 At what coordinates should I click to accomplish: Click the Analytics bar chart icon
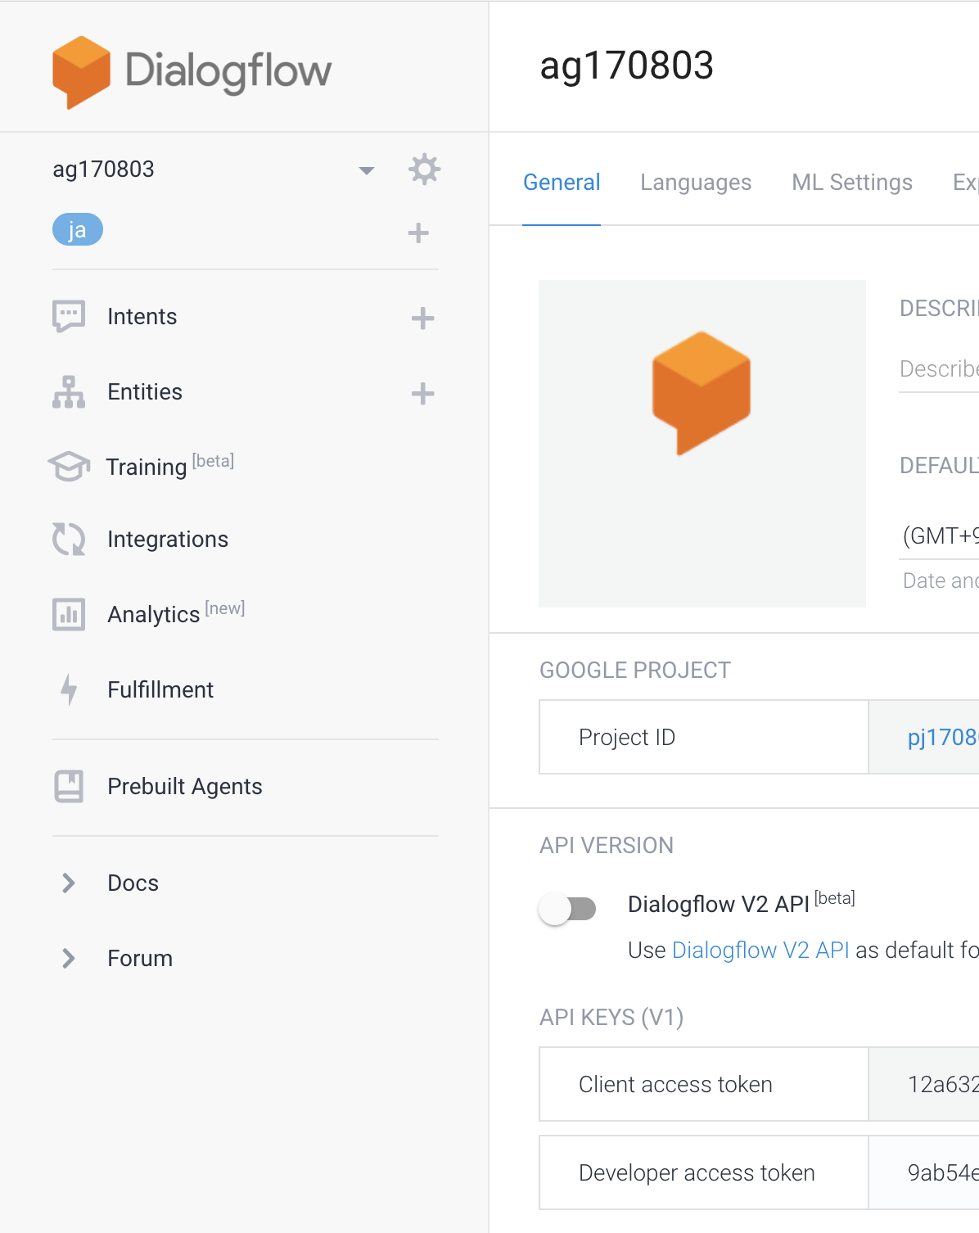click(x=69, y=614)
